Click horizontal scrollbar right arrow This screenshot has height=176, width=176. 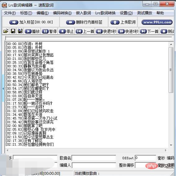pos(165,150)
